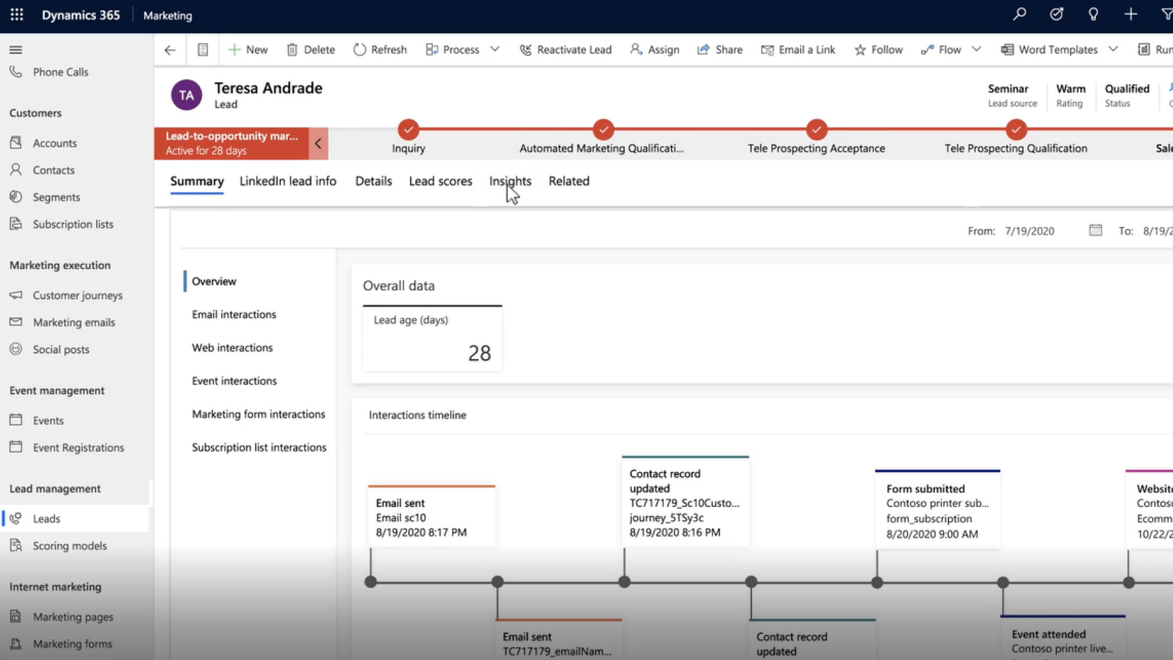Open the lightbulb assistant icon
Viewport: 1173px width, 660px height.
[x=1093, y=14]
